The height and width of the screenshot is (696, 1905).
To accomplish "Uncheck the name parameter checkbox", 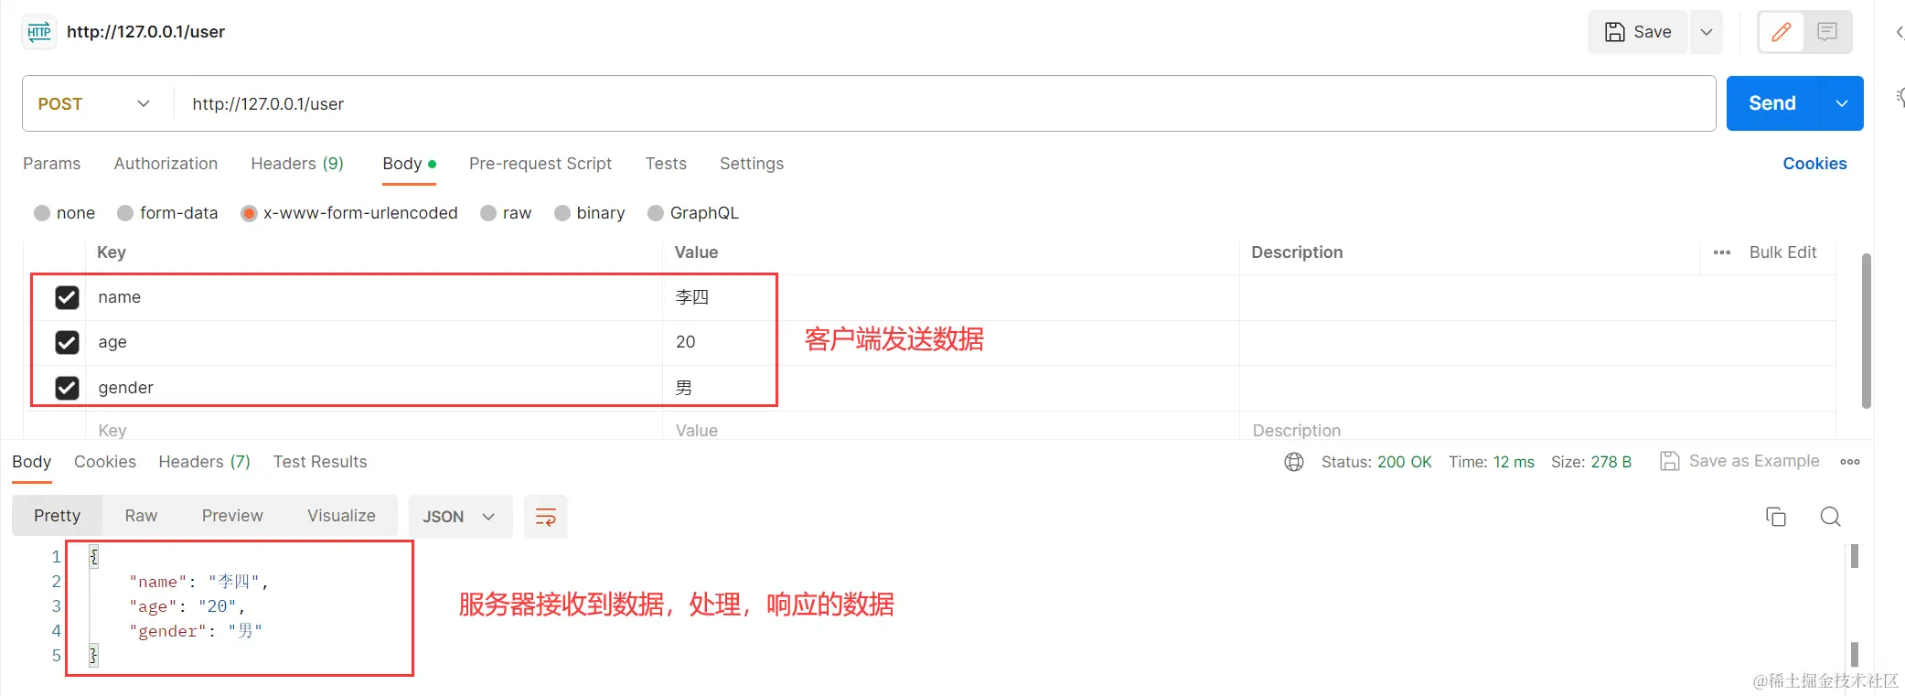I will tap(67, 297).
